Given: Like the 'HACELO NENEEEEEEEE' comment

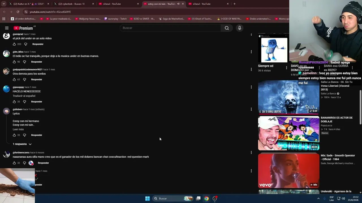Looking at the screenshot, I should point(14,102).
